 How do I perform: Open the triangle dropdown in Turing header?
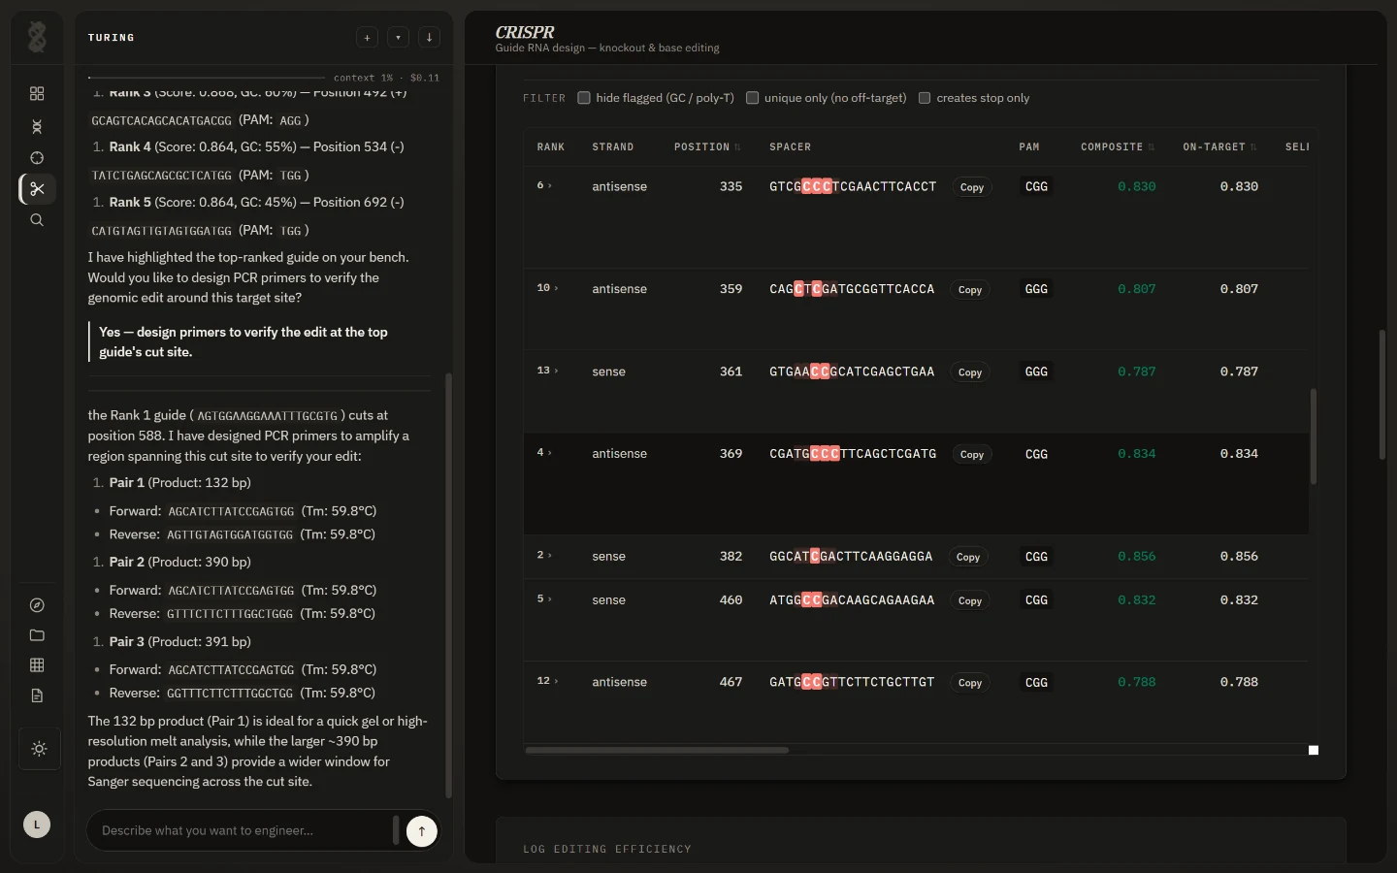click(398, 38)
